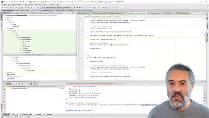
Task: Collapse the src folder in project tree
Action: coord(6,20)
